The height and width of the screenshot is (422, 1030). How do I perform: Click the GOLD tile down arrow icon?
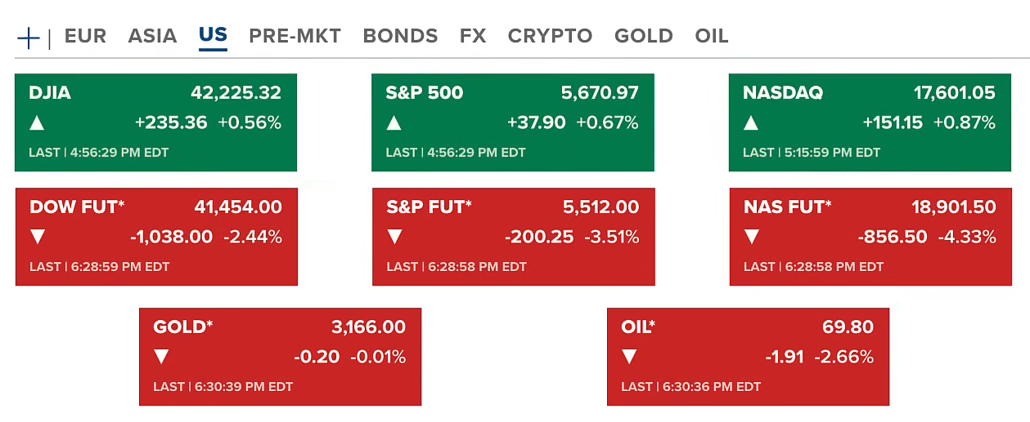click(161, 357)
